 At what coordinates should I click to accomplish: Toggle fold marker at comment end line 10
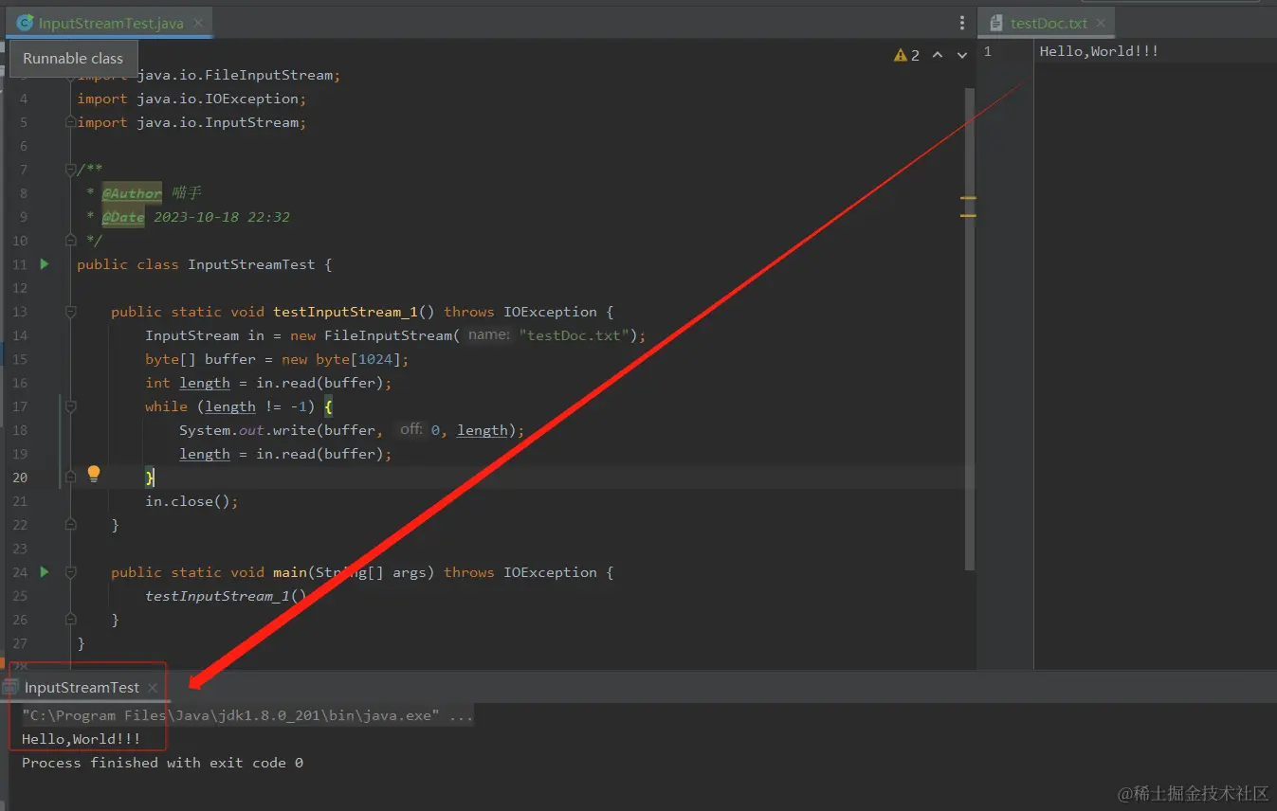pyautogui.click(x=70, y=241)
